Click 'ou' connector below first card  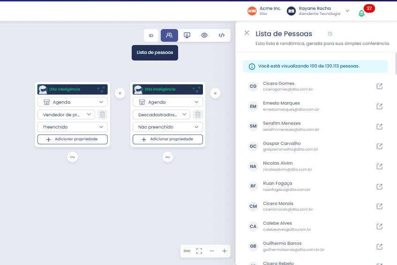tap(72, 157)
